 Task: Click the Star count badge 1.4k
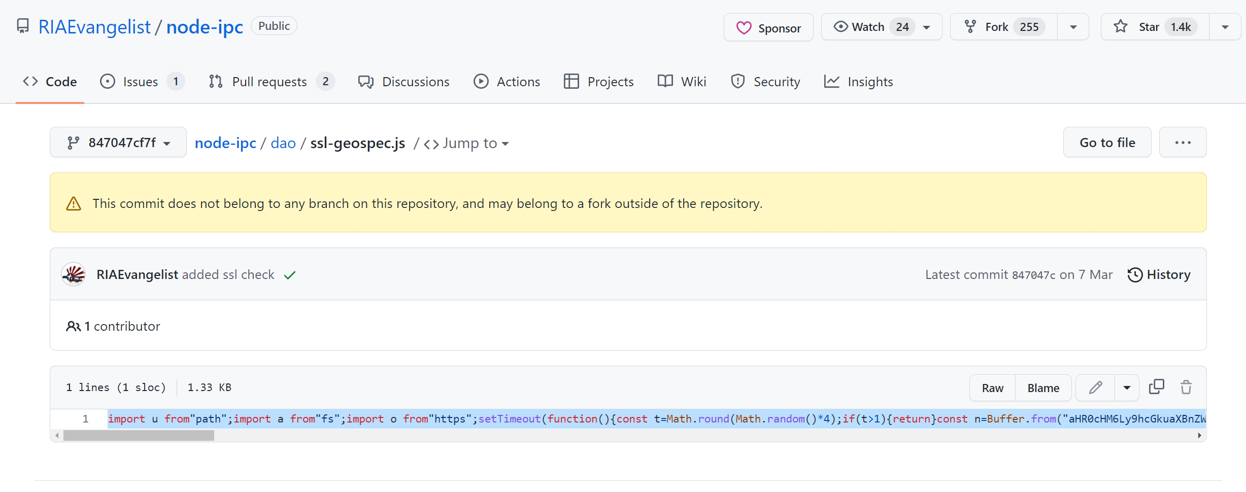[x=1181, y=27]
